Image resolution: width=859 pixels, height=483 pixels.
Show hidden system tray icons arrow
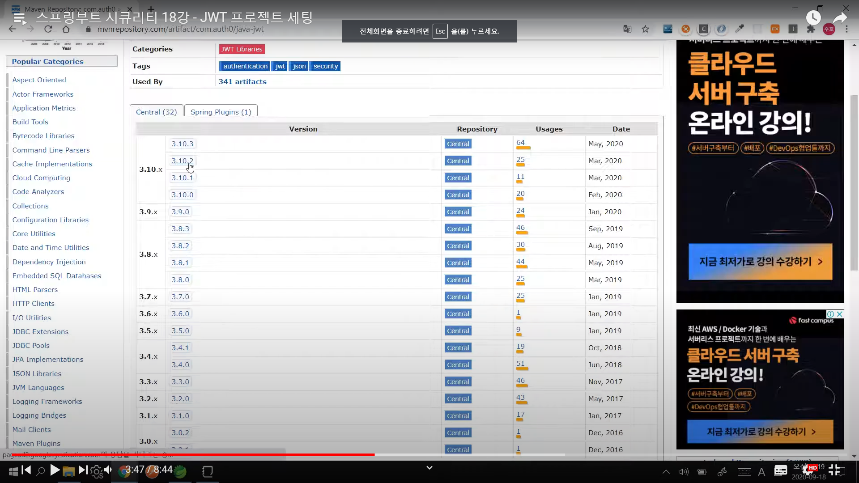(x=666, y=471)
